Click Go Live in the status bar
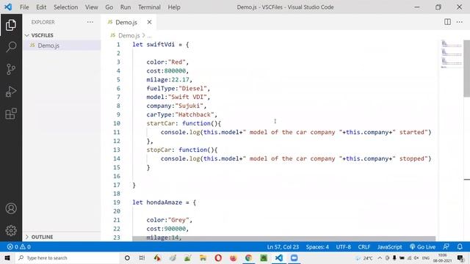470x264 pixels. click(x=423, y=247)
